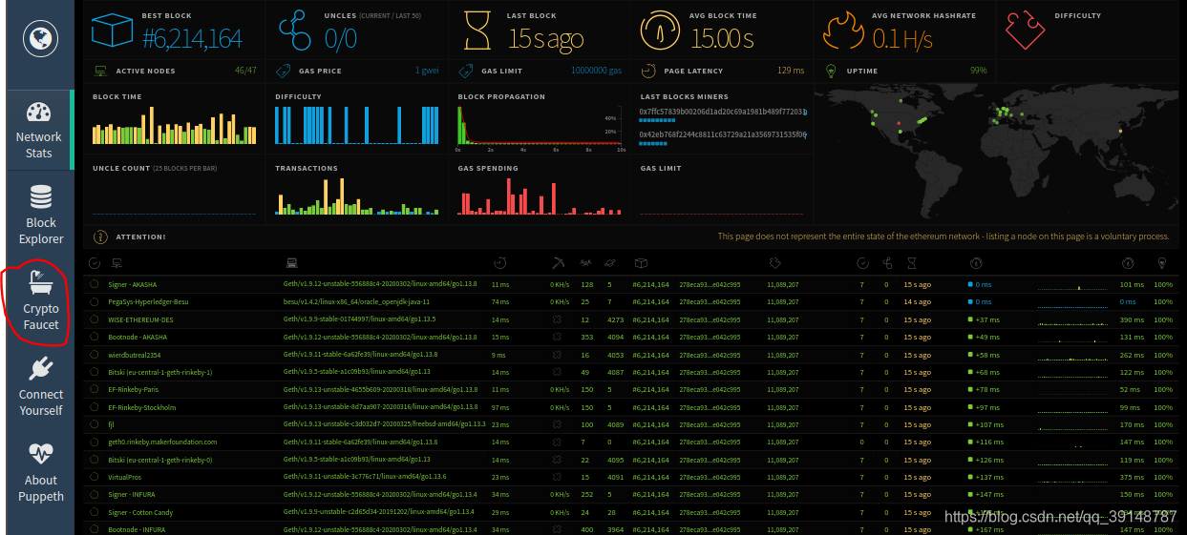
Task: Sort table by last block cube icon
Action: 641,263
